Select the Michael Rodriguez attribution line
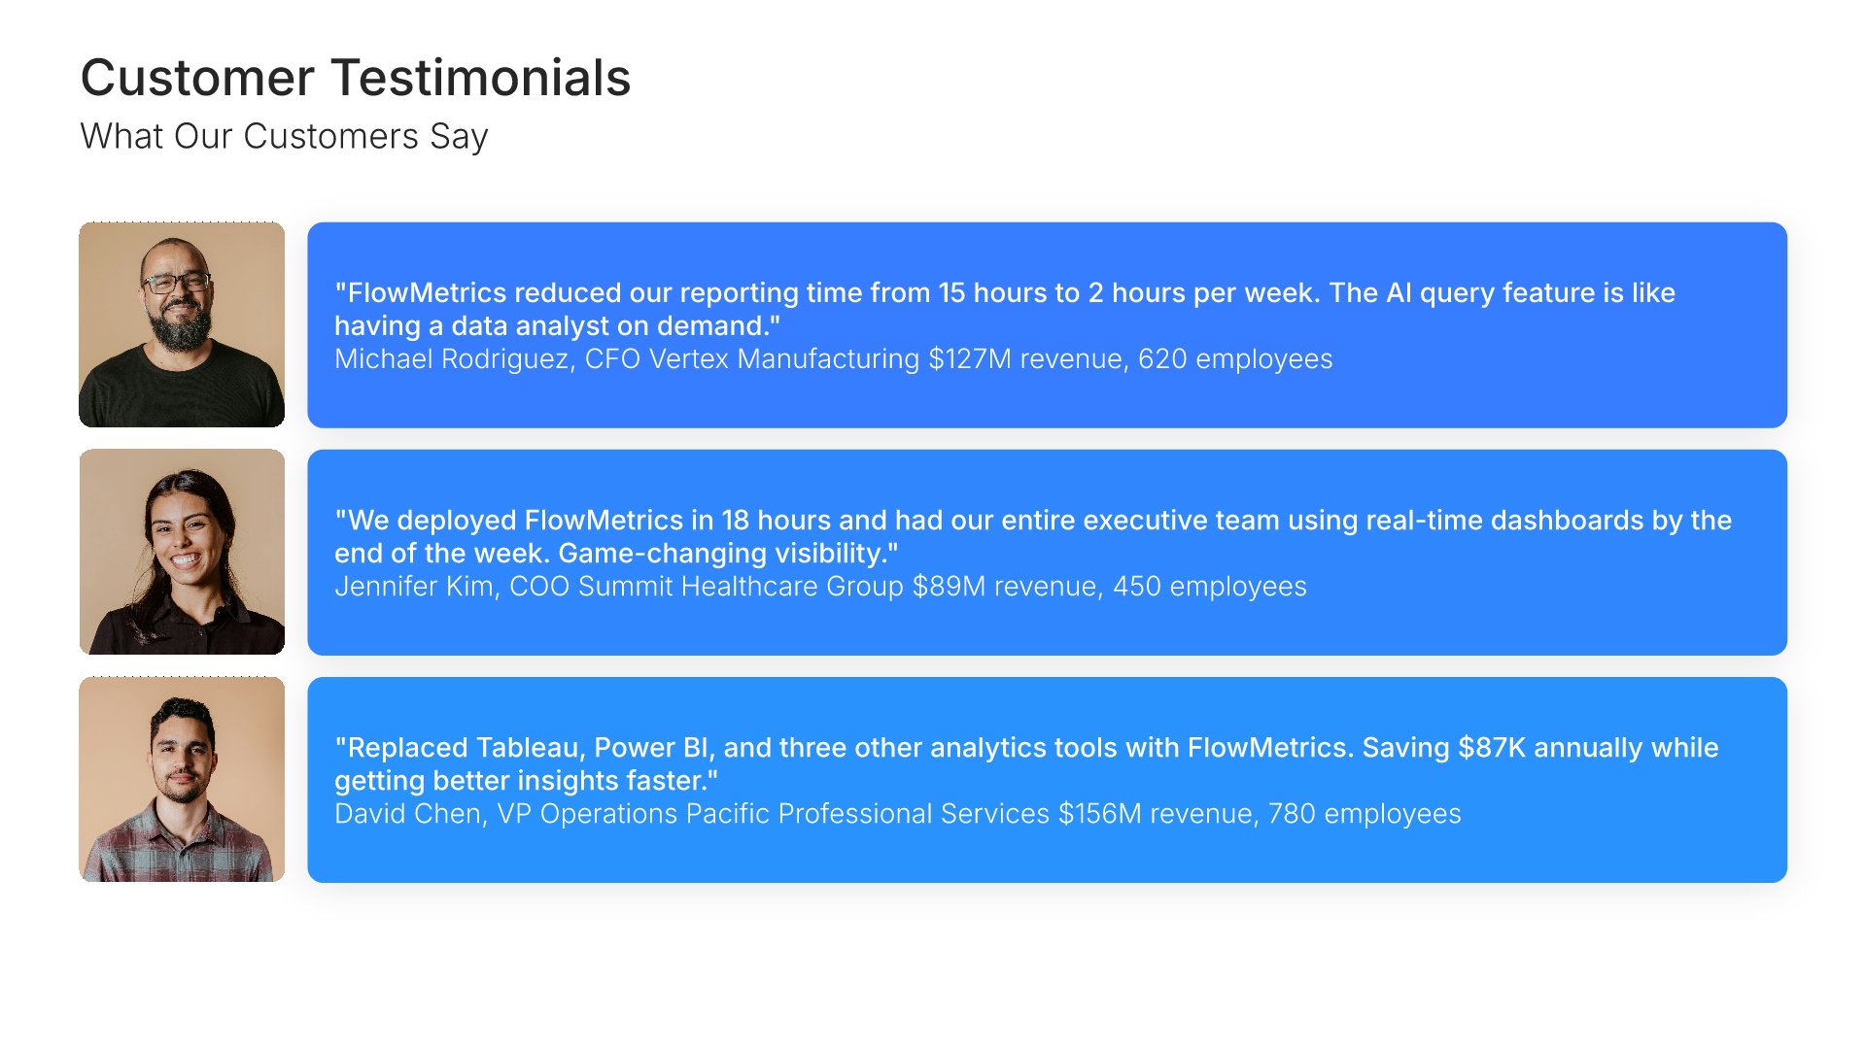1866x1049 pixels. 833,359
